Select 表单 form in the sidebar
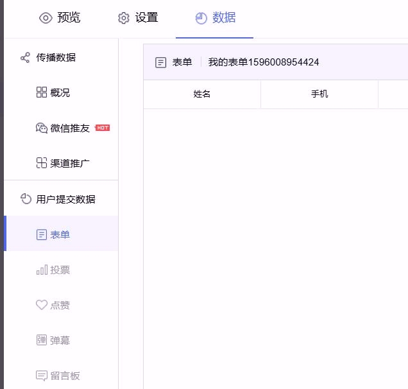This screenshot has width=408, height=389. [60, 234]
